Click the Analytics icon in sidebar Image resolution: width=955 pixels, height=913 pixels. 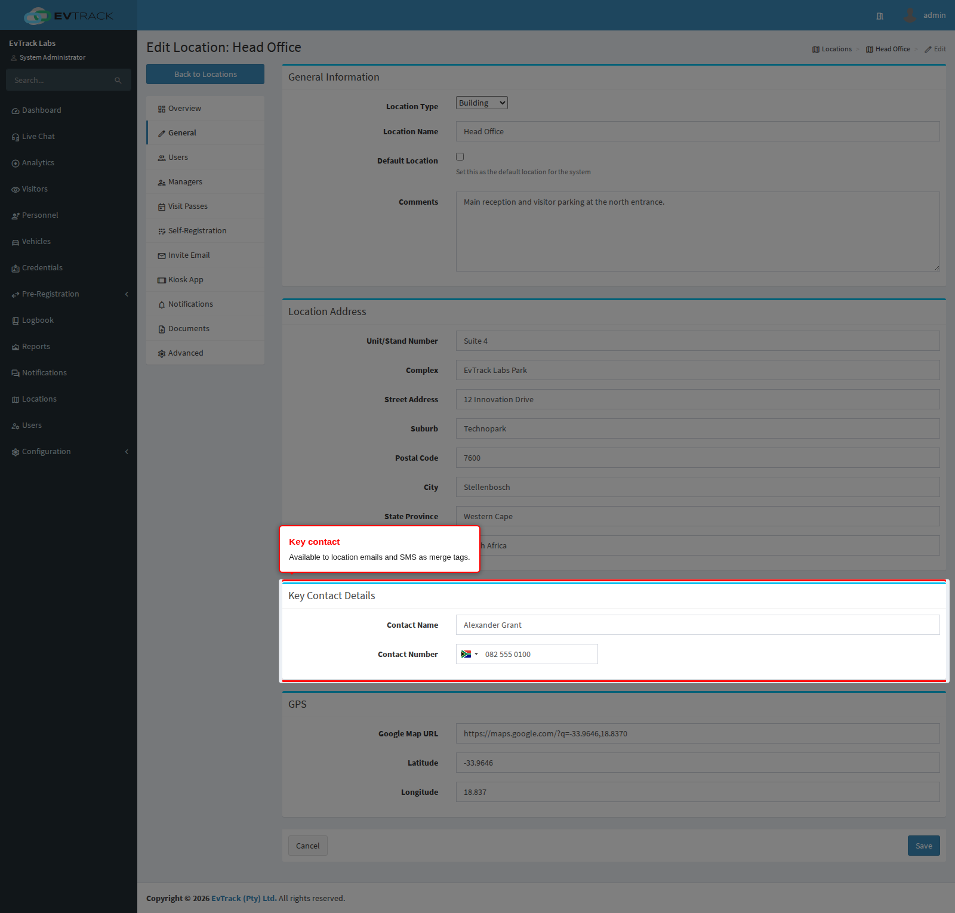coord(16,164)
